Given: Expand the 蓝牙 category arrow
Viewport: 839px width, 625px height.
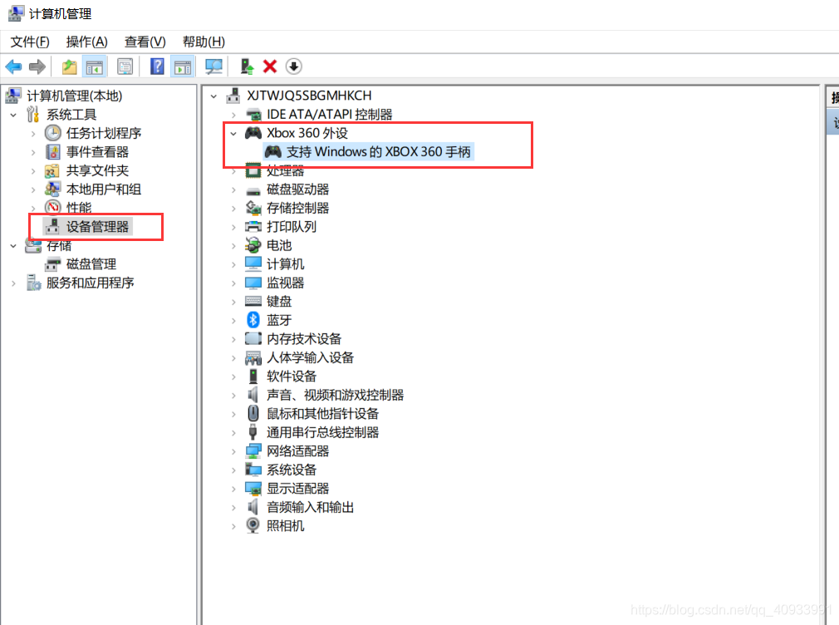Looking at the screenshot, I should point(233,321).
